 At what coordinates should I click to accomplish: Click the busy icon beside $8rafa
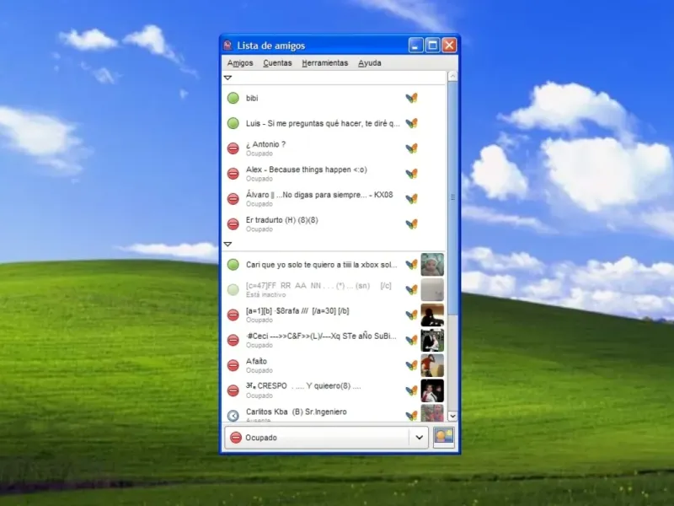[233, 315]
